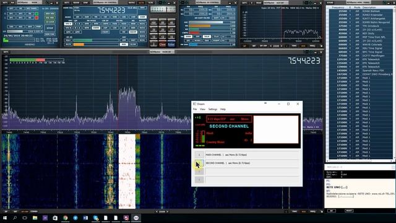This screenshot has width=396, height=223.
Task: Switch main spectrum to WF view
Action: [x=15, y=212]
